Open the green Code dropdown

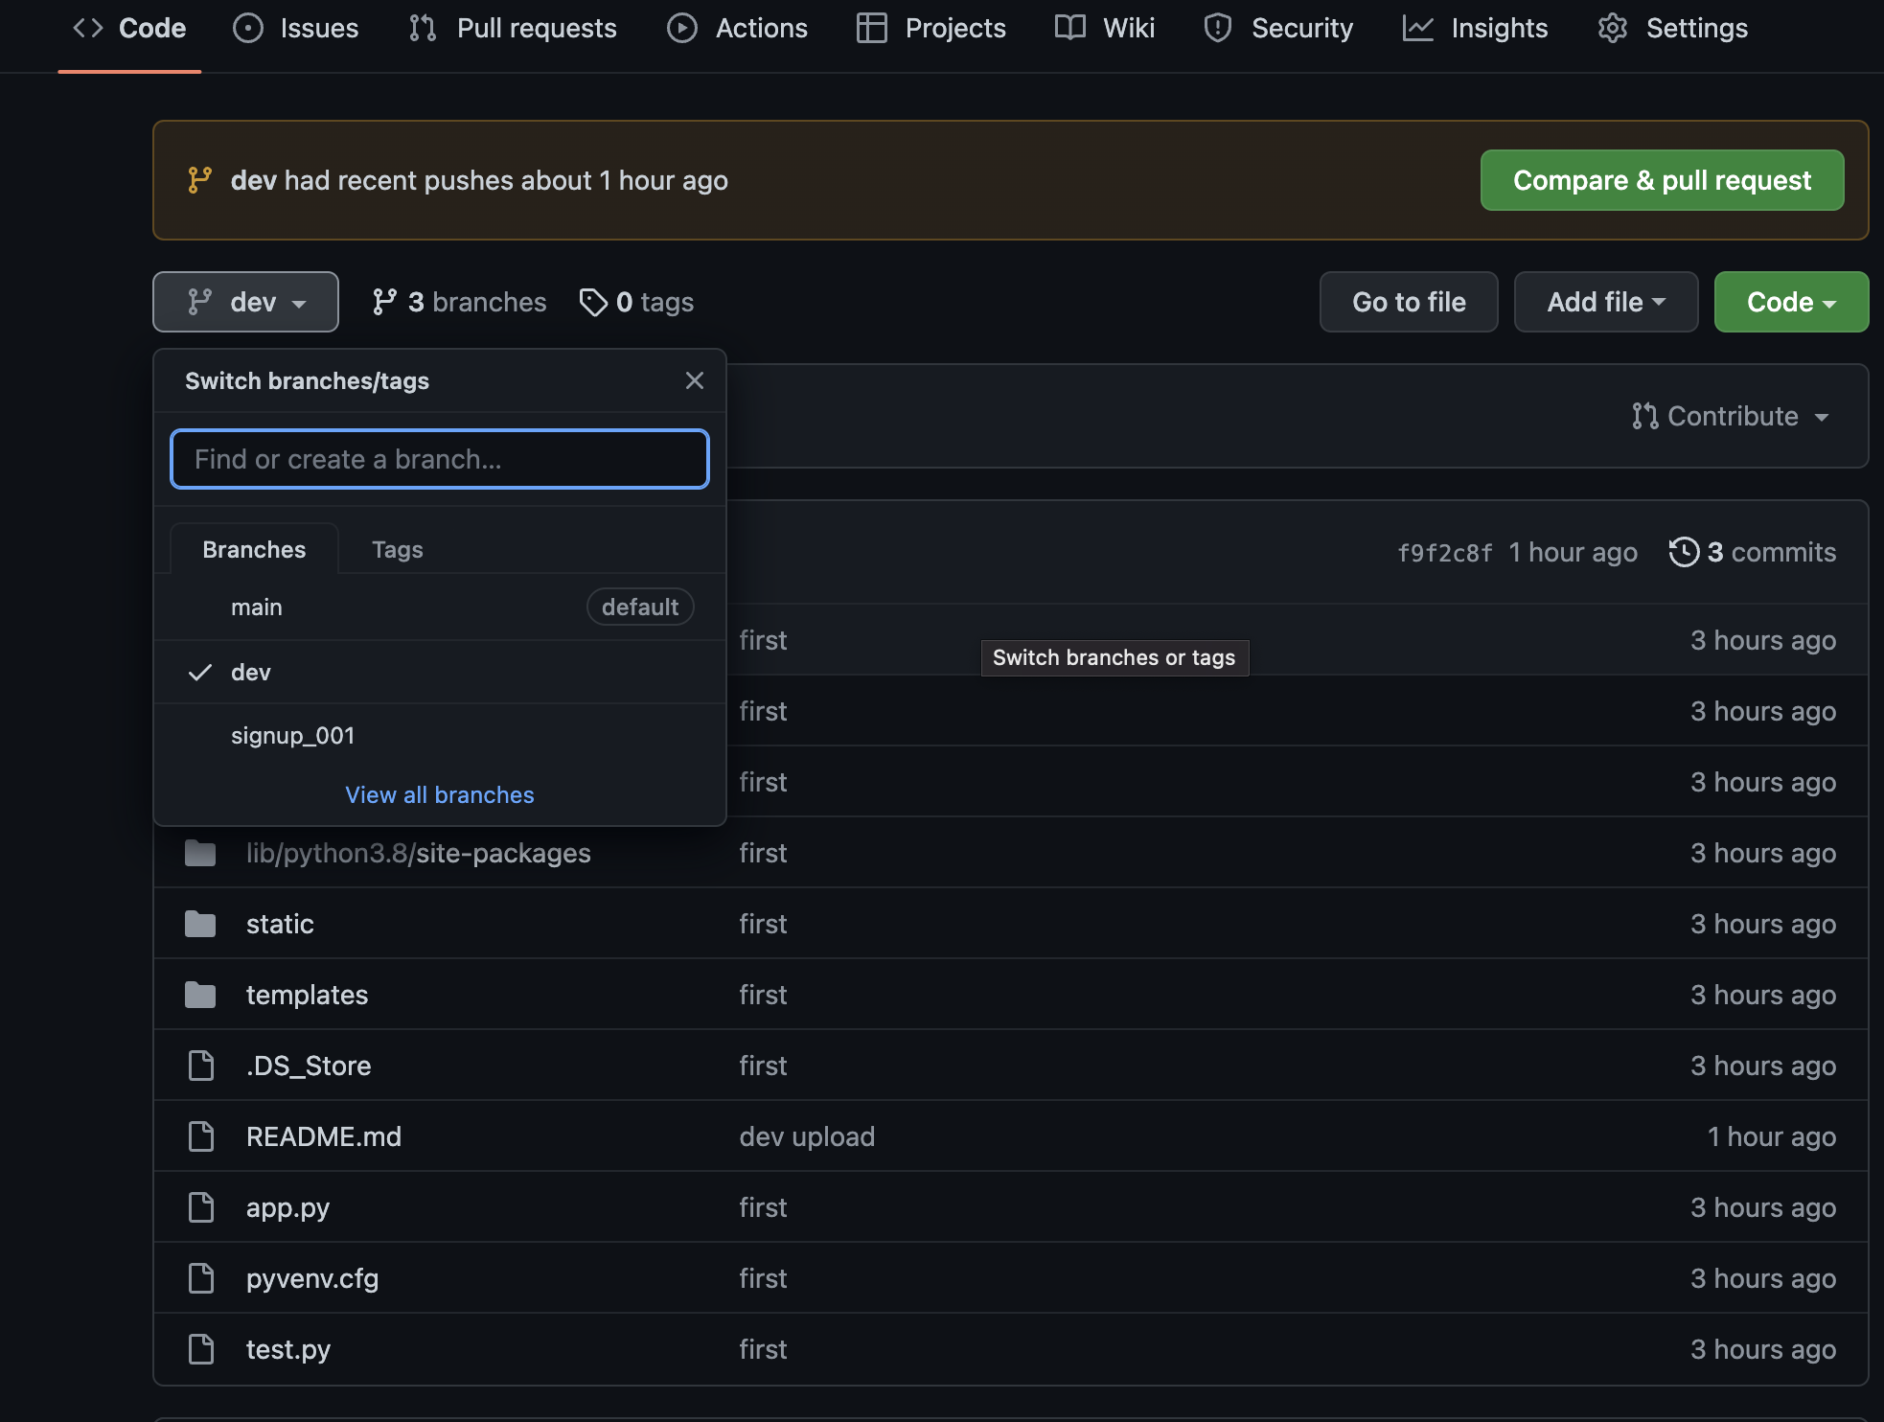coord(1790,303)
